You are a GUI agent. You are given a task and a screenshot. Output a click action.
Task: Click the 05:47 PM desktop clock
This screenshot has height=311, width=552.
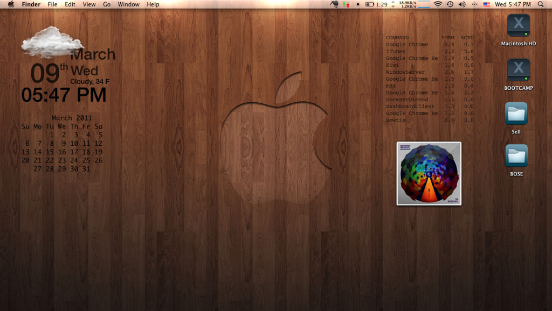(x=64, y=95)
